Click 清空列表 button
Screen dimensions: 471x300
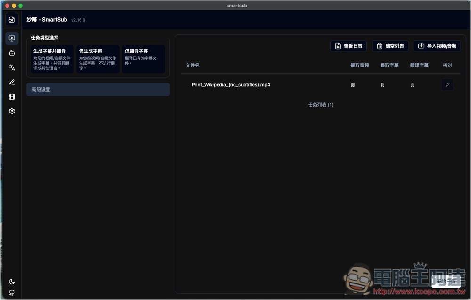390,46
